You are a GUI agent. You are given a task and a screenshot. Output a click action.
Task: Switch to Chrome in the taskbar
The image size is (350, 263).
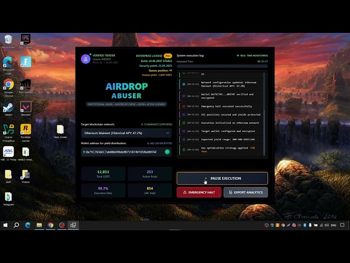(51, 225)
